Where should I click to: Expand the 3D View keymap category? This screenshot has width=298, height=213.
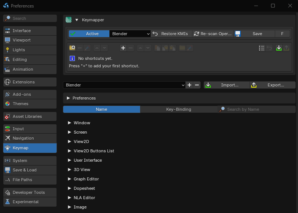tap(69, 170)
